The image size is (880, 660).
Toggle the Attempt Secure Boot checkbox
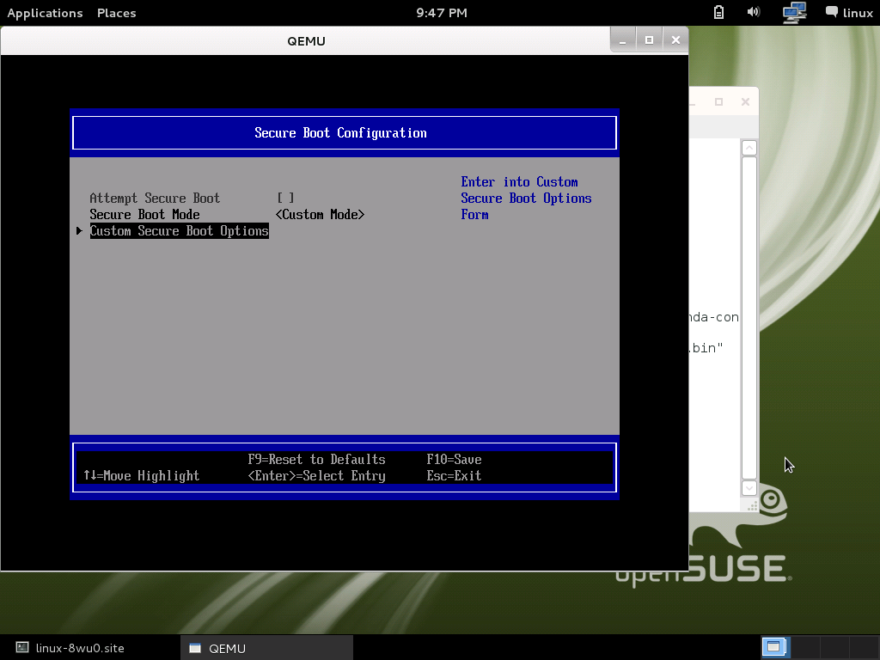285,199
